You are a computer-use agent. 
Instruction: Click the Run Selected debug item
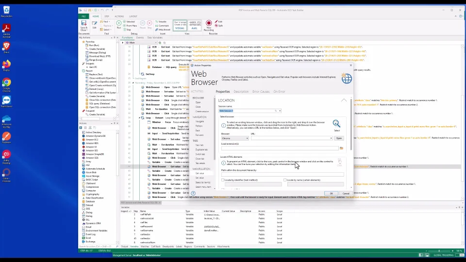pos(129,22)
